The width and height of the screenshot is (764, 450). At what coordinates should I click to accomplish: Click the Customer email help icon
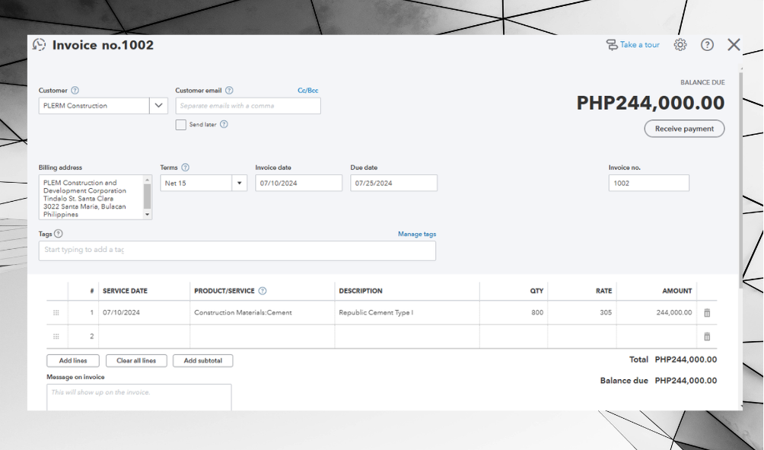229,90
